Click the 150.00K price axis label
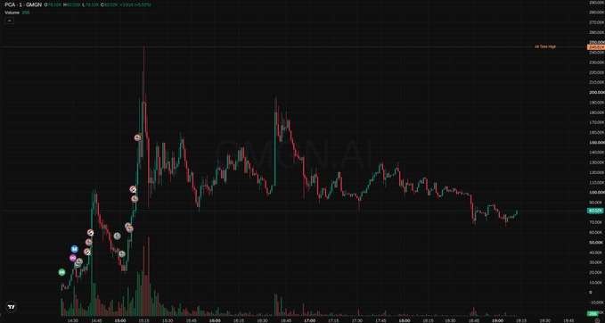The height and width of the screenshot is (323, 605). (x=597, y=142)
